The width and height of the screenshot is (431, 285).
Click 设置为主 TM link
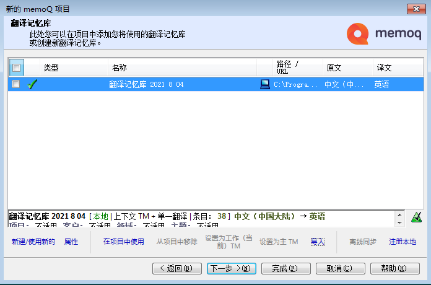pos(279,242)
